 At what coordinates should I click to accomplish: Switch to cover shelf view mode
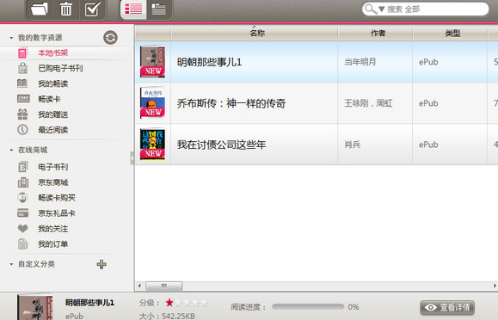tap(159, 9)
